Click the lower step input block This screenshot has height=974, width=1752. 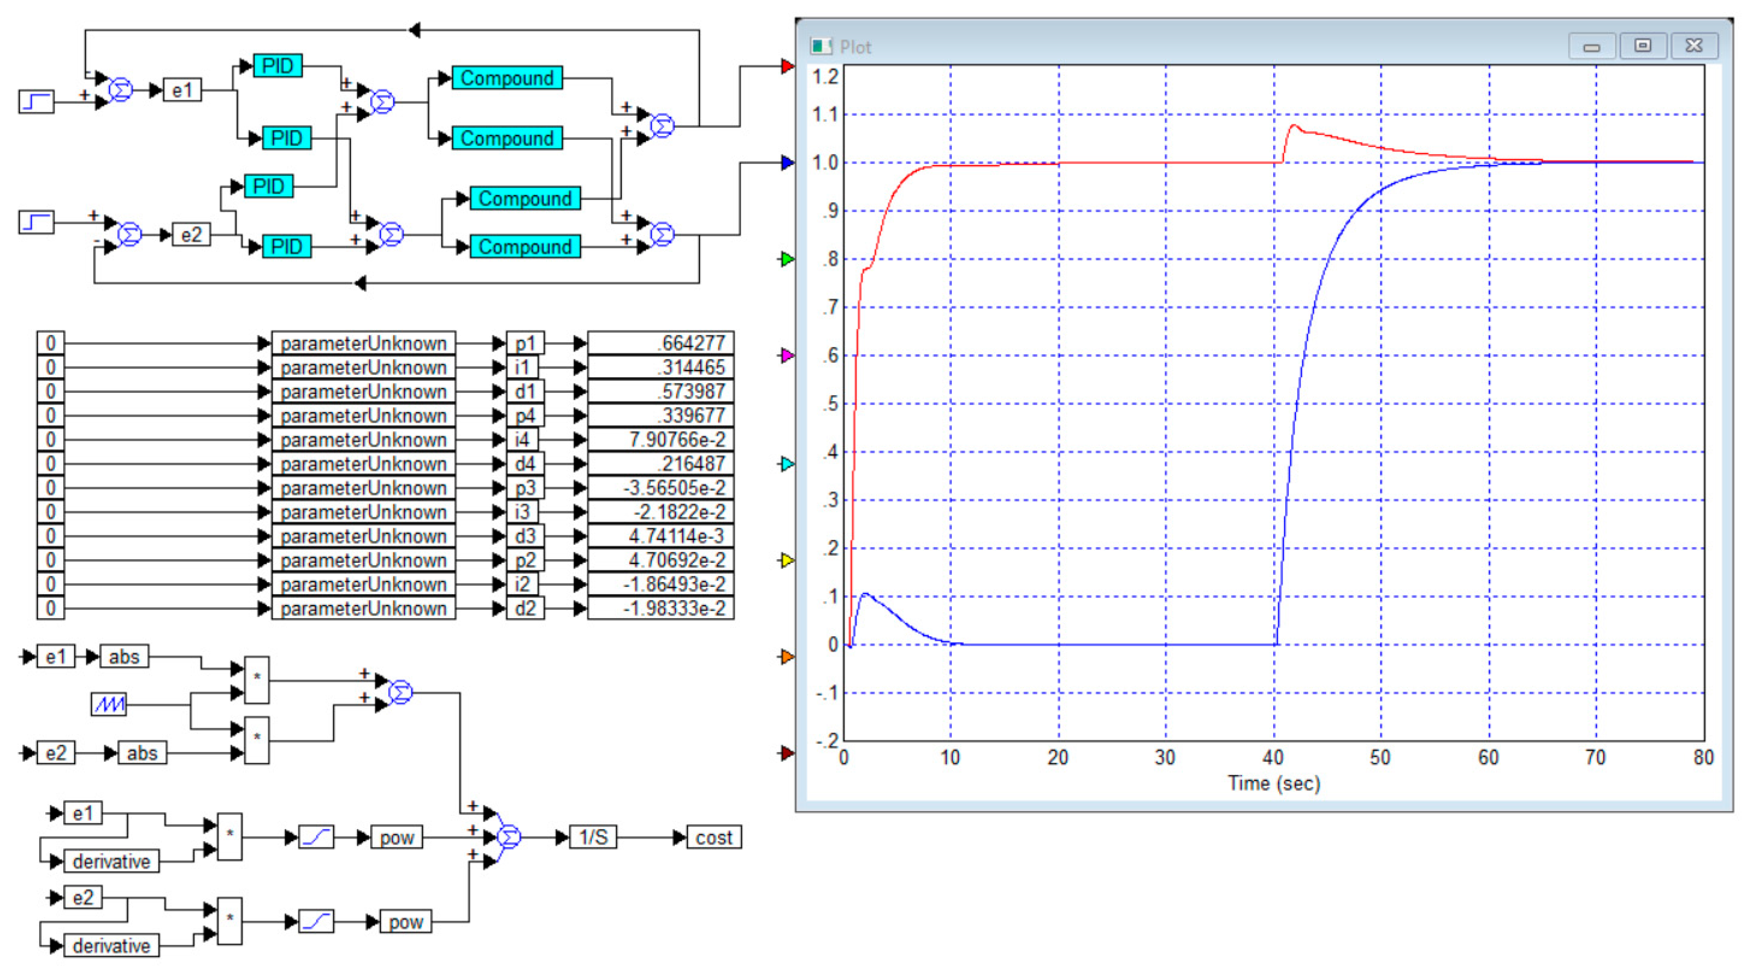click(36, 222)
